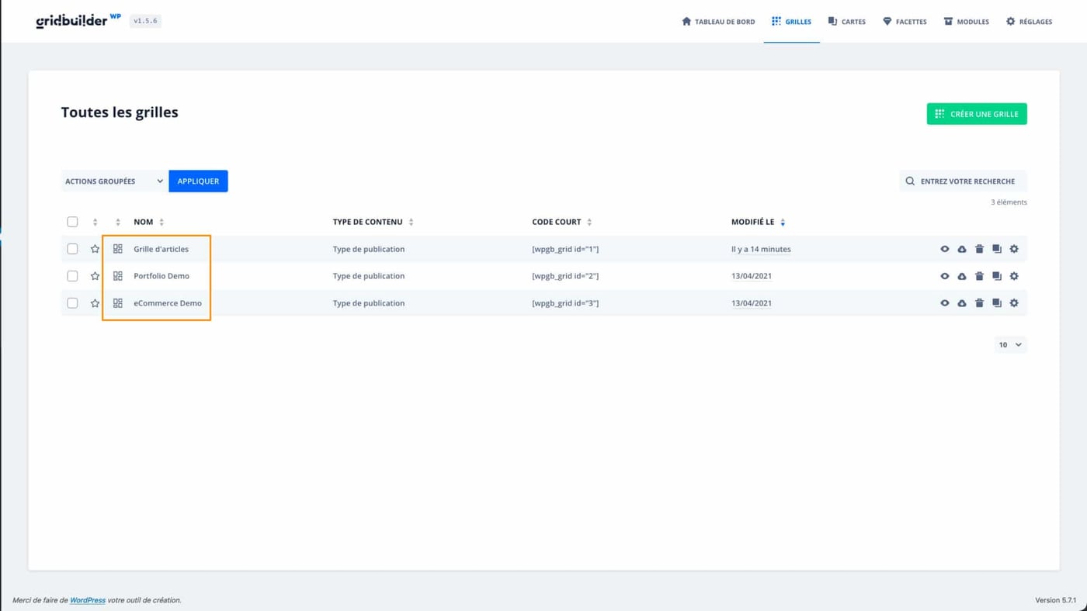Check the box for Portfolio Demo row
Viewport: 1087px width, 611px height.
[x=72, y=276]
